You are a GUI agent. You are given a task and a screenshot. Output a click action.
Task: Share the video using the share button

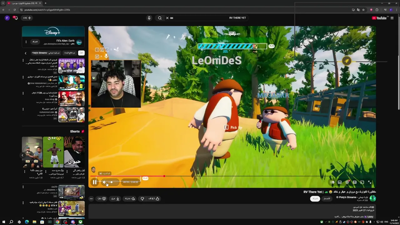(x=130, y=198)
